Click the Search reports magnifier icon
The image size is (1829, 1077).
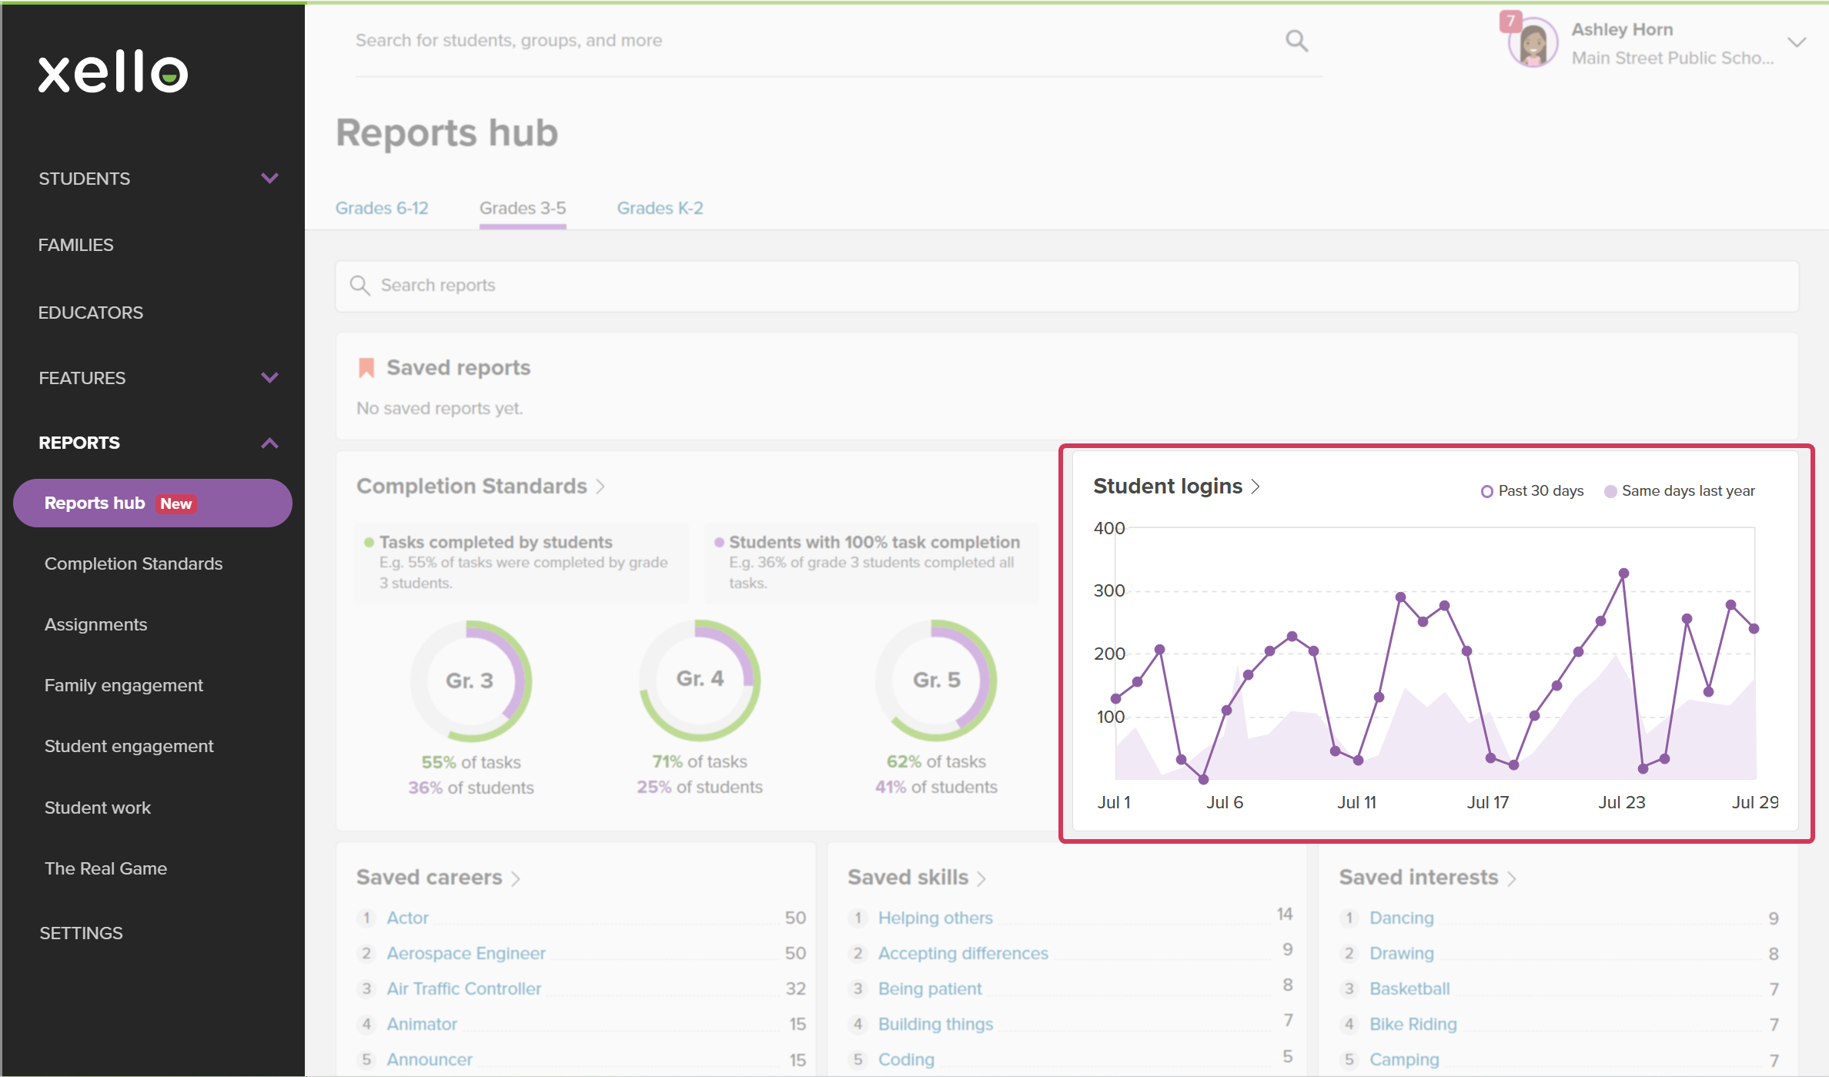360,286
